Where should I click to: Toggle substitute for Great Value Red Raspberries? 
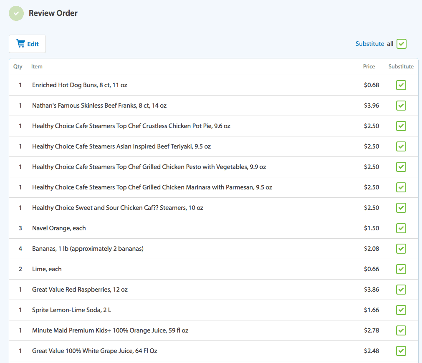click(401, 290)
